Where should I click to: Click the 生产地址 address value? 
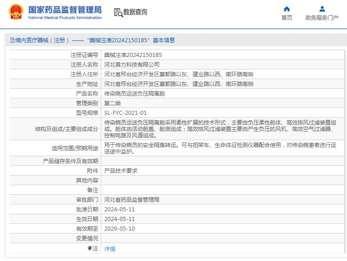pos(179,84)
